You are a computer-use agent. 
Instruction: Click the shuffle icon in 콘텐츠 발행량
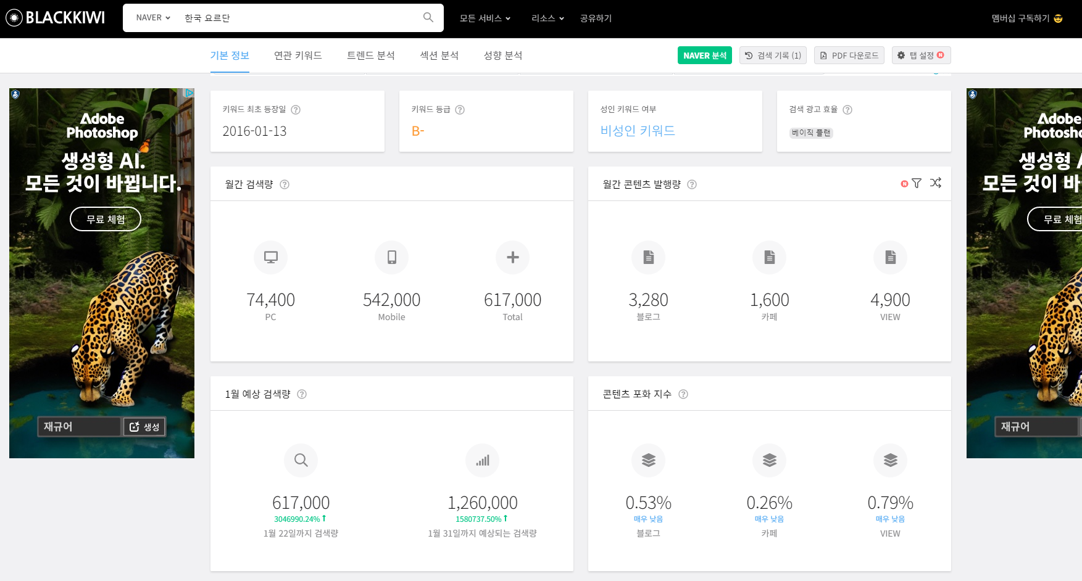pos(936,183)
